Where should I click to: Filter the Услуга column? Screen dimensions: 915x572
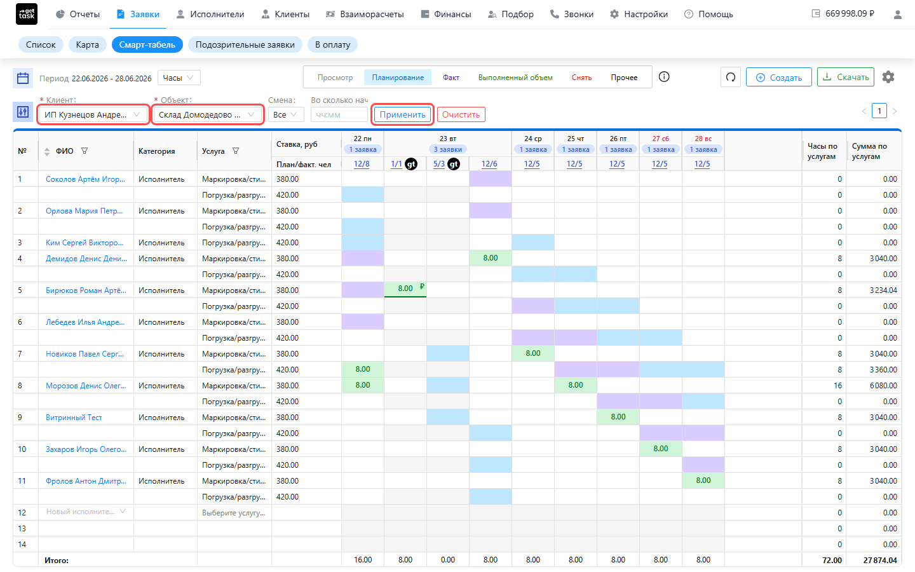tap(236, 151)
